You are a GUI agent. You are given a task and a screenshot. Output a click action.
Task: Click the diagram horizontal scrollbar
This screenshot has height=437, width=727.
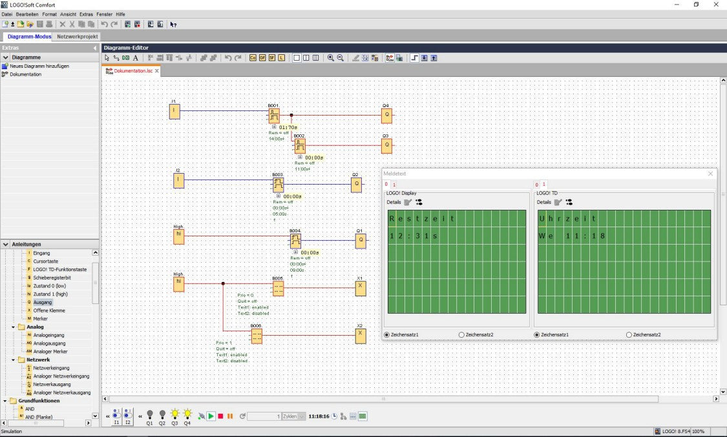(x=383, y=398)
